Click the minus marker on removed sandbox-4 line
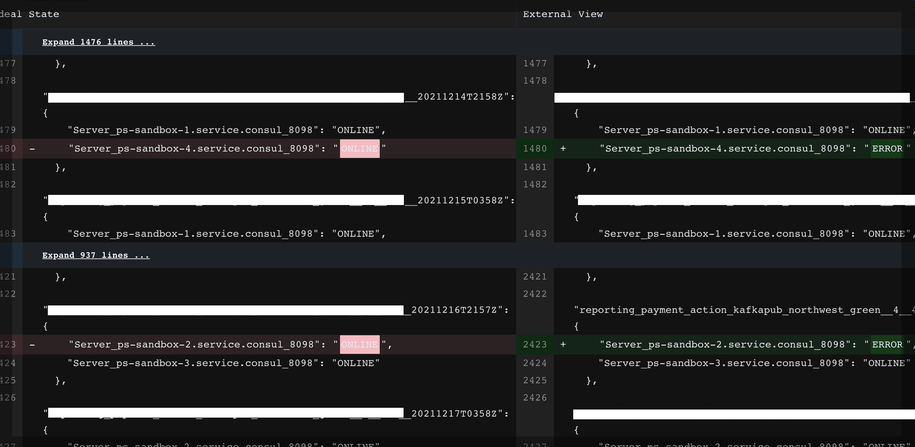Viewport: 915px width, 447px height. pos(32,148)
